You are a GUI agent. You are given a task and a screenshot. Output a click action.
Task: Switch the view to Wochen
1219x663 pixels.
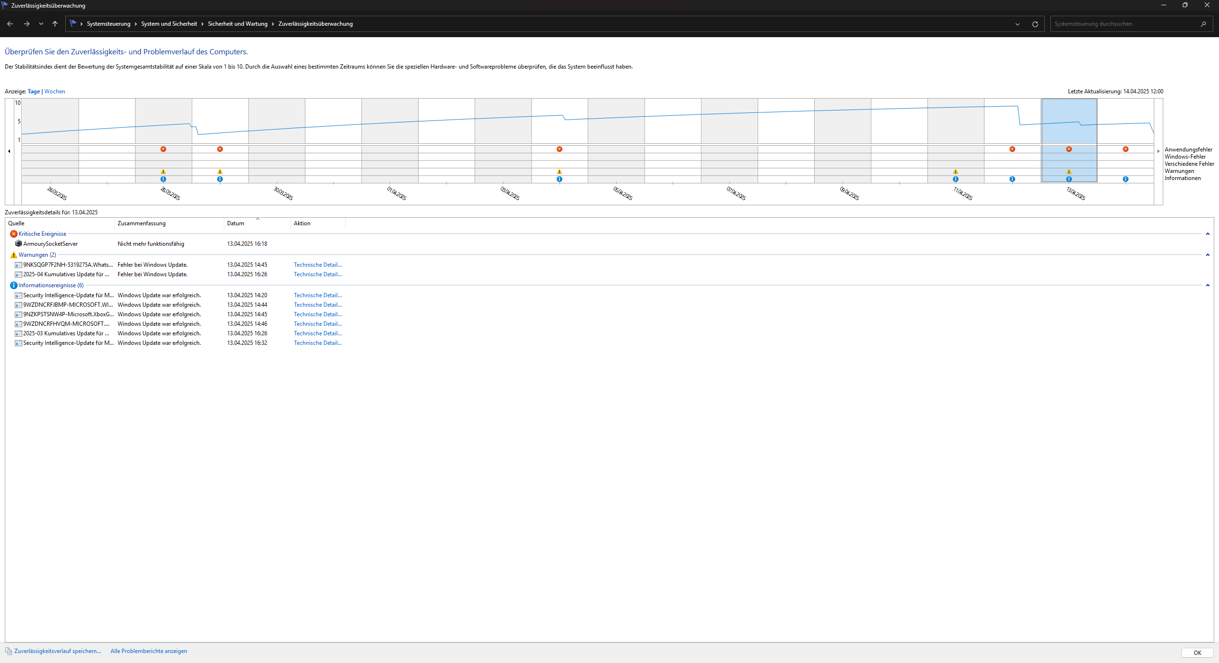click(x=55, y=91)
